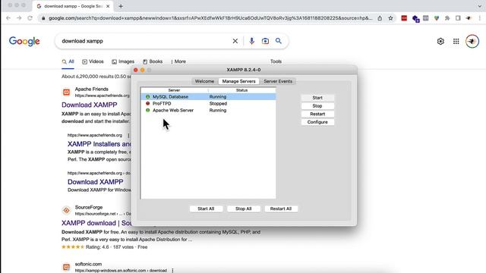Click the magnifier search icon in the search box
Viewport: 486px width, 273px height.
[x=279, y=41]
